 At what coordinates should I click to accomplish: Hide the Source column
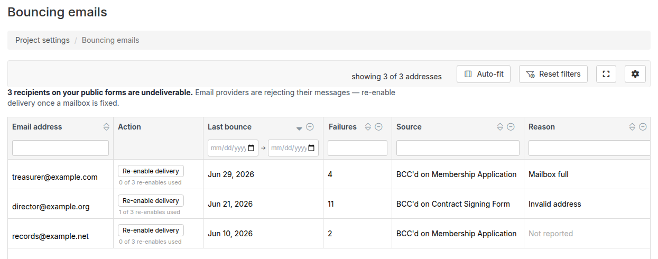tap(511, 127)
